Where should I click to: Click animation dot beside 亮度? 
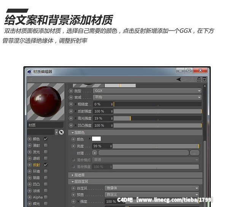73,146
